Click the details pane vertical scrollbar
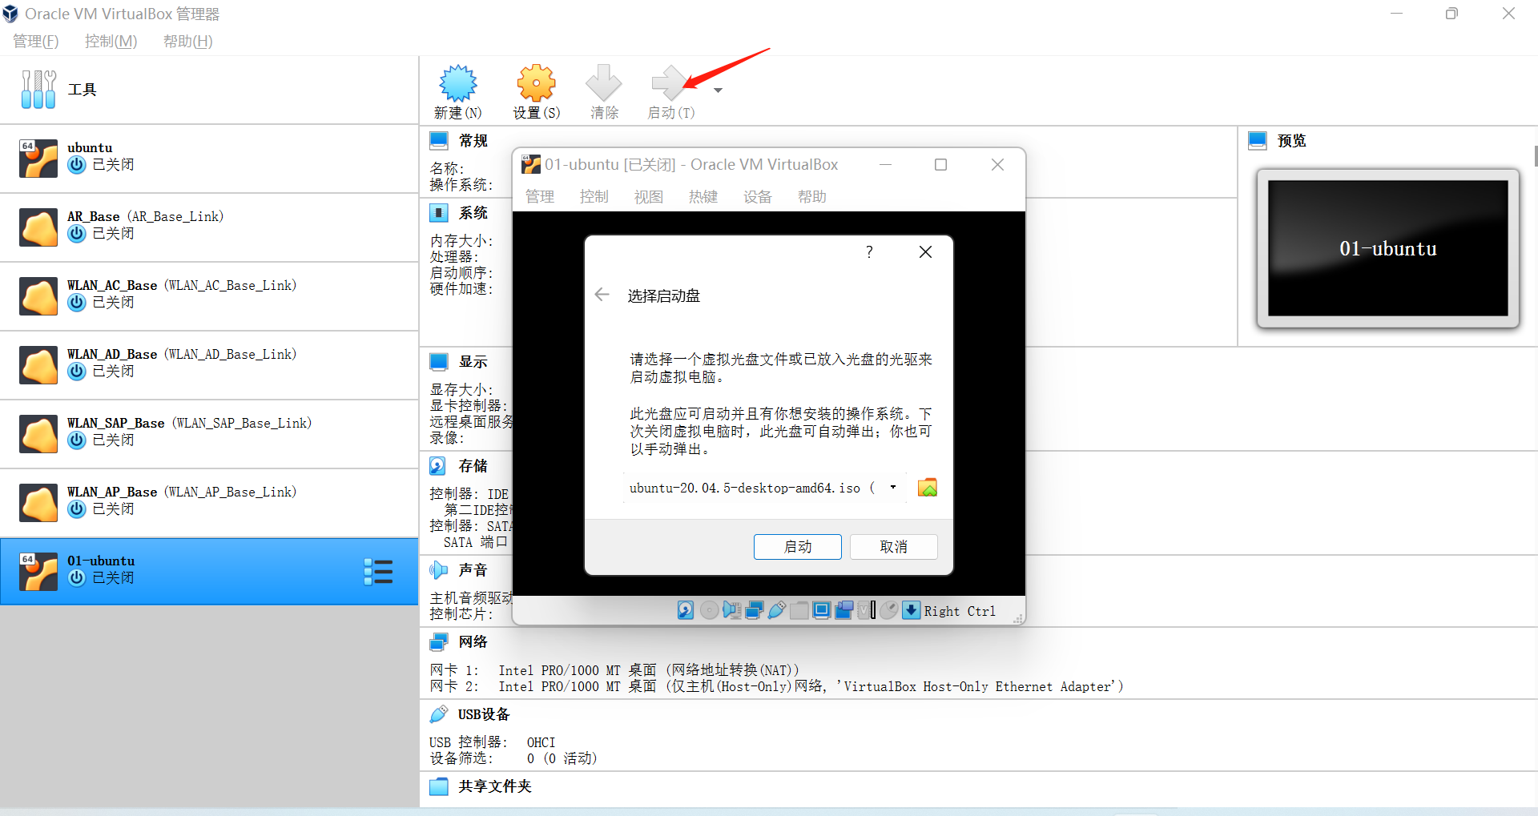This screenshot has height=816, width=1538. click(x=1535, y=155)
